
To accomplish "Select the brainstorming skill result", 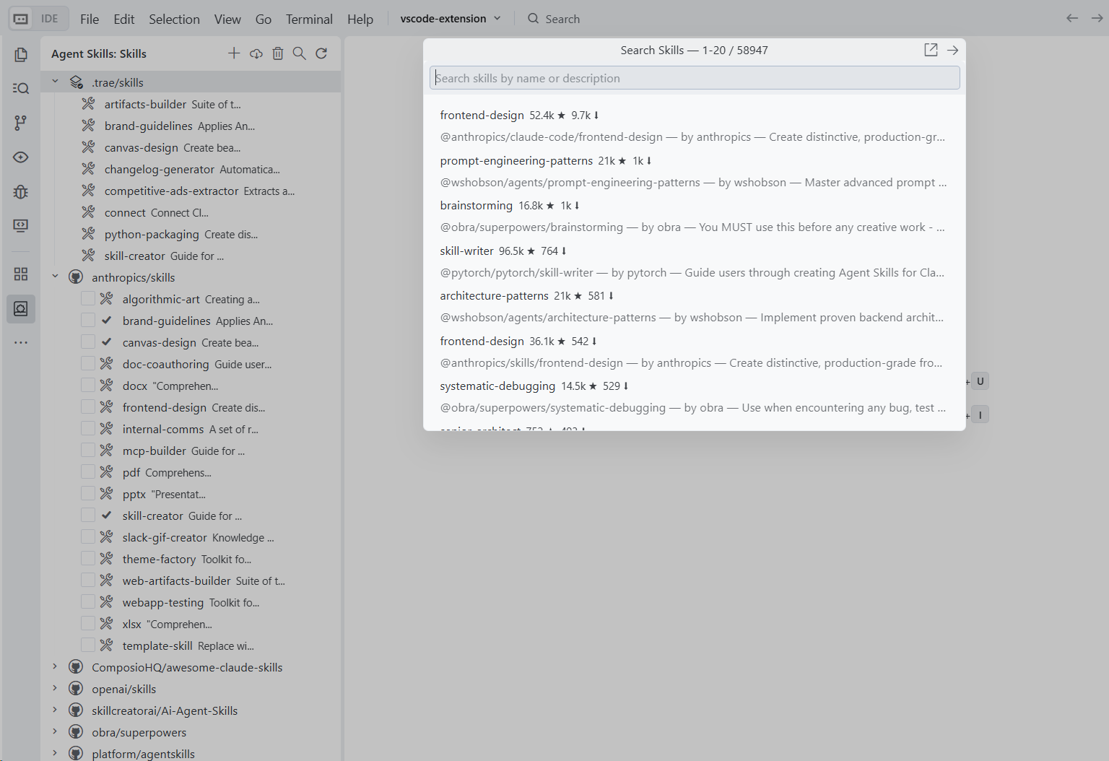I will (477, 206).
